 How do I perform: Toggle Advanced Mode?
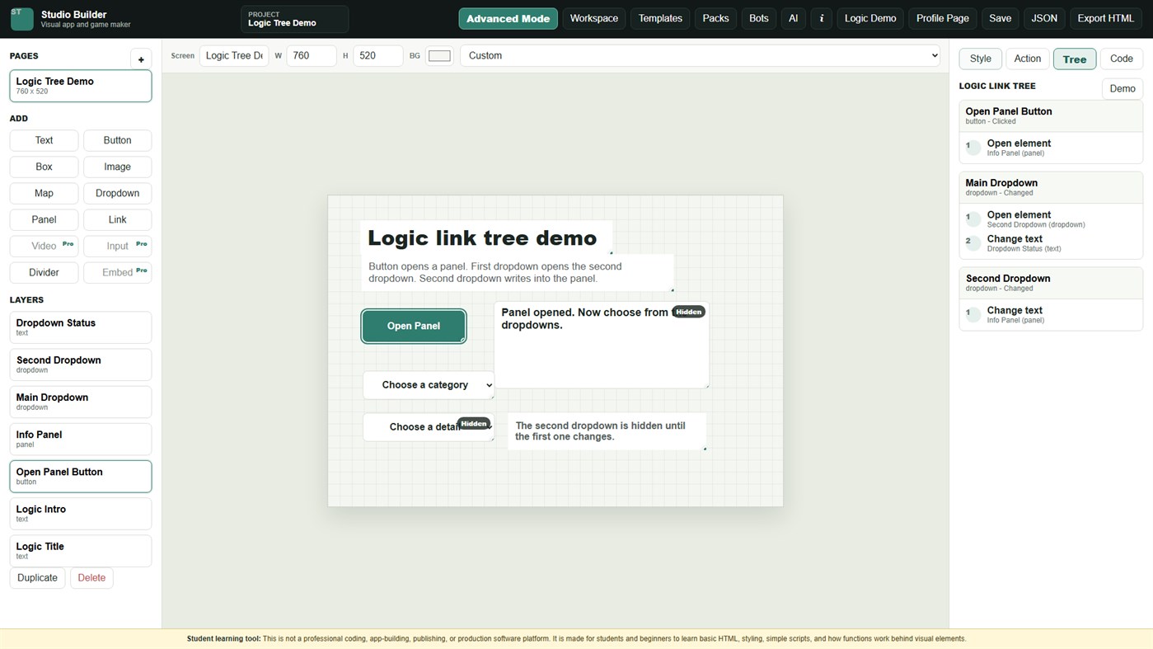(508, 18)
